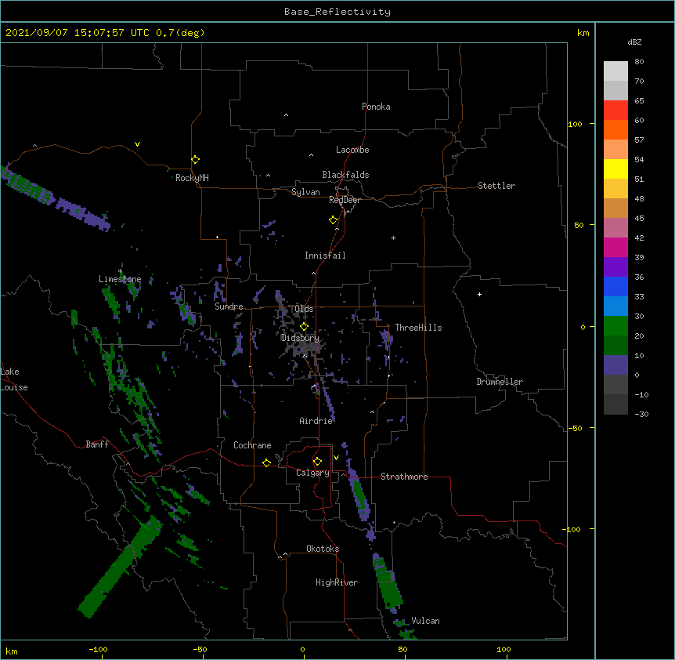Viewport: 675px width, 660px height.
Task: Click the Innisfail city label
Action: [x=325, y=256]
